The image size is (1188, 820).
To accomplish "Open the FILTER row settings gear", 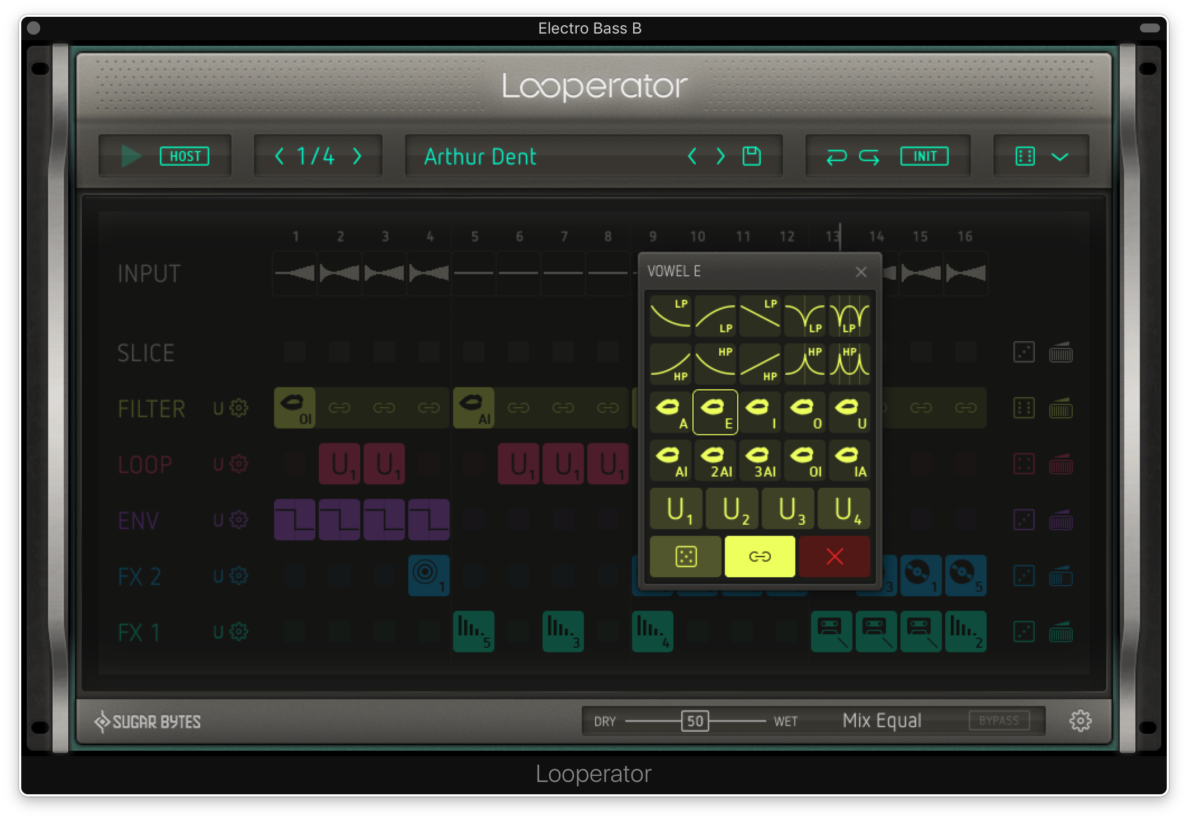I will (x=239, y=408).
